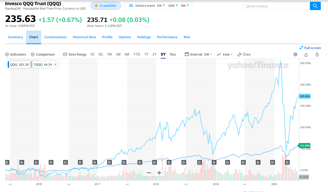The height and width of the screenshot is (192, 328).
Task: Click the 2018 label on time axis
Action: (156, 184)
